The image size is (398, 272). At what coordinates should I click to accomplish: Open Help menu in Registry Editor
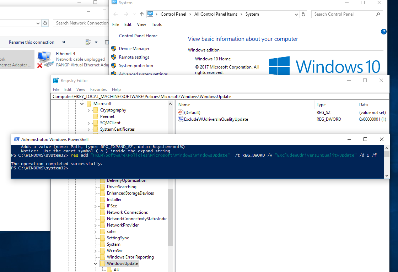(x=116, y=89)
